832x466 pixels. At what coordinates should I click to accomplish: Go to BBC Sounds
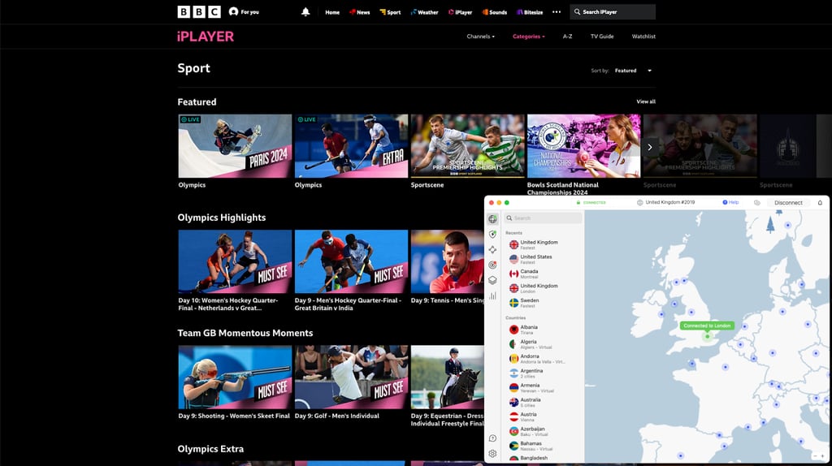pyautogui.click(x=495, y=12)
